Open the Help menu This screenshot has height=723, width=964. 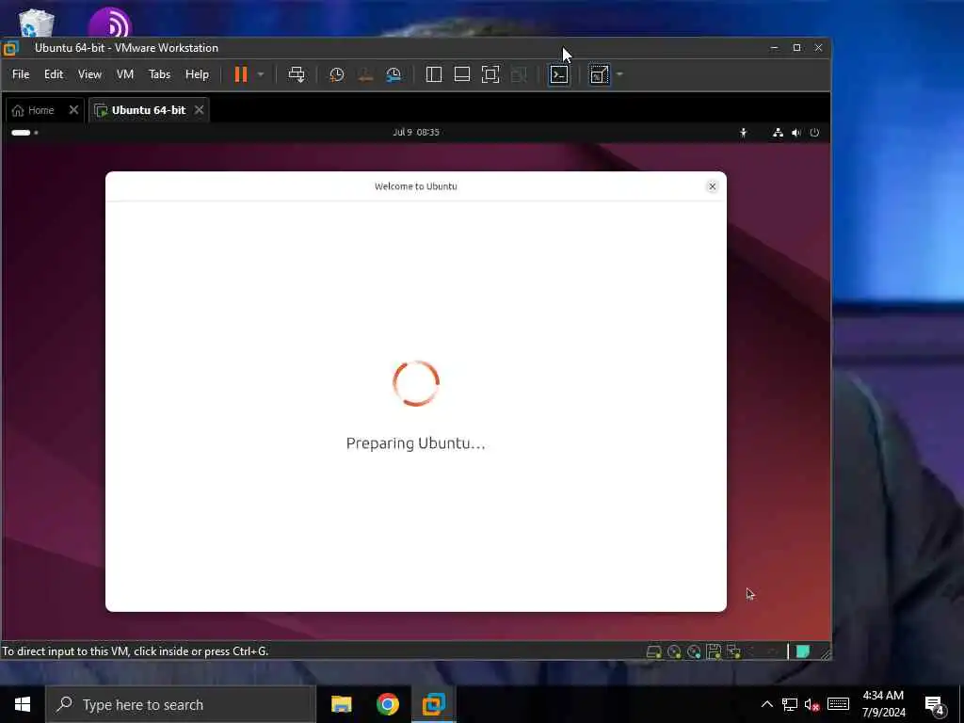[197, 74]
